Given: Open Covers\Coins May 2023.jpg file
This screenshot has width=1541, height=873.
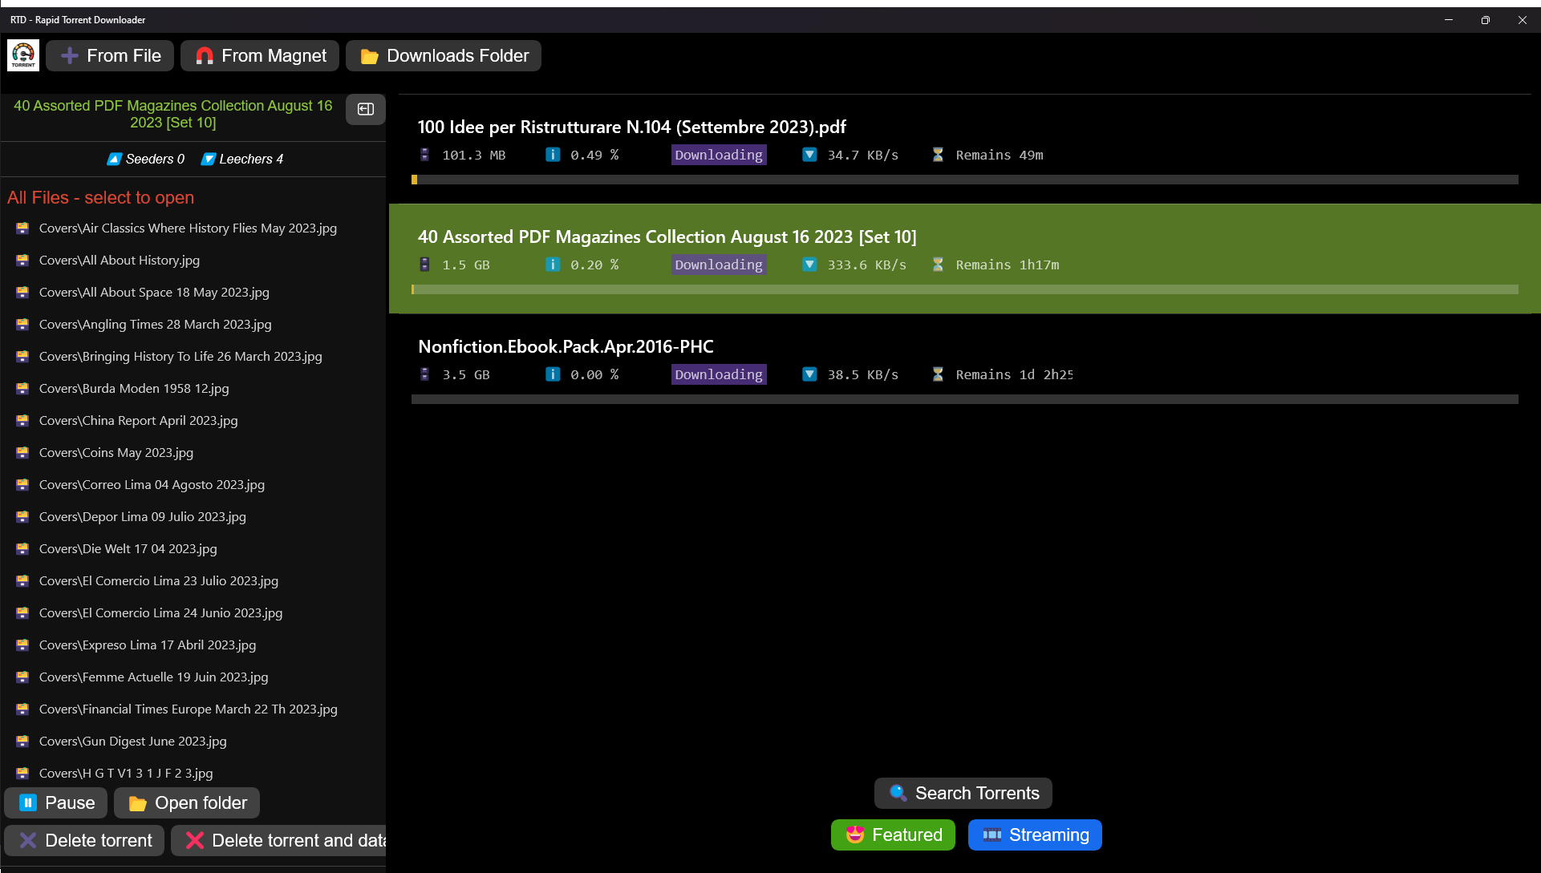Looking at the screenshot, I should (x=116, y=452).
